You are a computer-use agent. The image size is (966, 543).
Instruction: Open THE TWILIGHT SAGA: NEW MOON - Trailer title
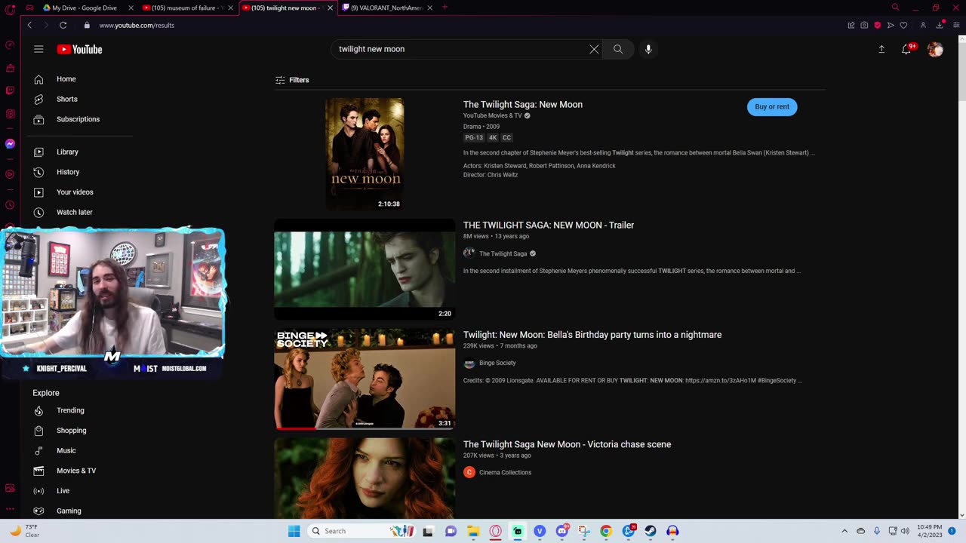(x=549, y=225)
